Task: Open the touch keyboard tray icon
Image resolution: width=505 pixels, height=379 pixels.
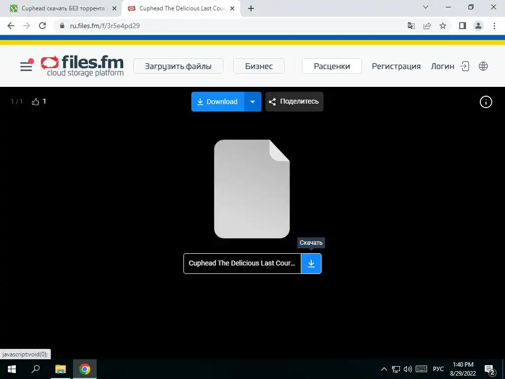Action: click(x=421, y=369)
